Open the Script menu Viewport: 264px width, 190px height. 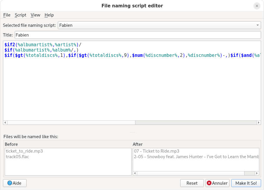click(20, 15)
